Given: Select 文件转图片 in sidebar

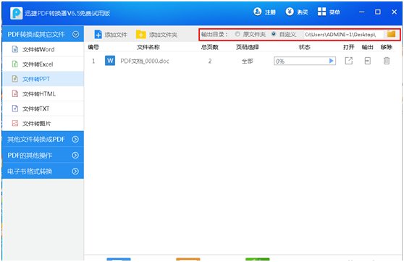Looking at the screenshot, I should point(43,123).
